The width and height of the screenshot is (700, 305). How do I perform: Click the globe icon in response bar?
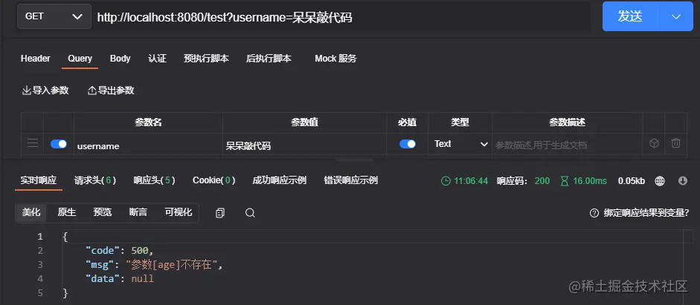coord(659,181)
